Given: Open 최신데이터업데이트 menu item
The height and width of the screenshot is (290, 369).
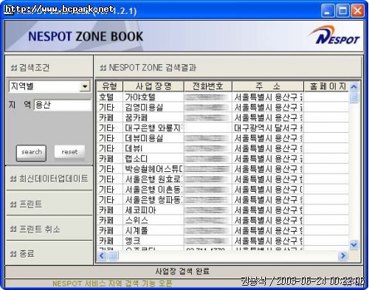Looking at the screenshot, I should (49, 179).
